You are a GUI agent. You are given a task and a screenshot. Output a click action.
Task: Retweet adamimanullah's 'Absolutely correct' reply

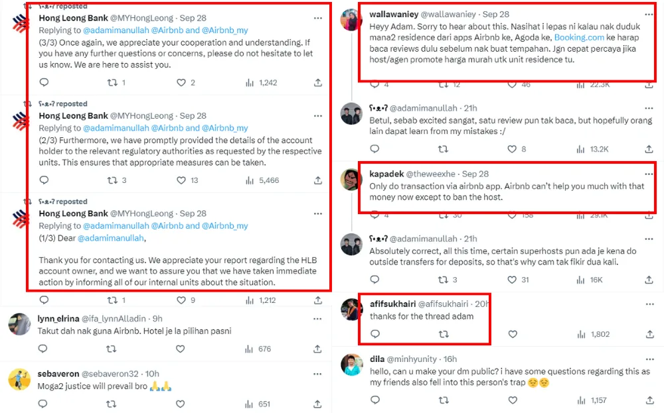pyautogui.click(x=444, y=280)
